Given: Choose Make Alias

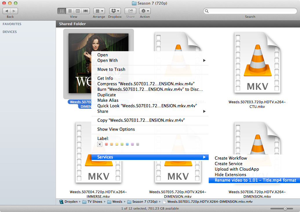Looking at the screenshot, I should point(150,100).
